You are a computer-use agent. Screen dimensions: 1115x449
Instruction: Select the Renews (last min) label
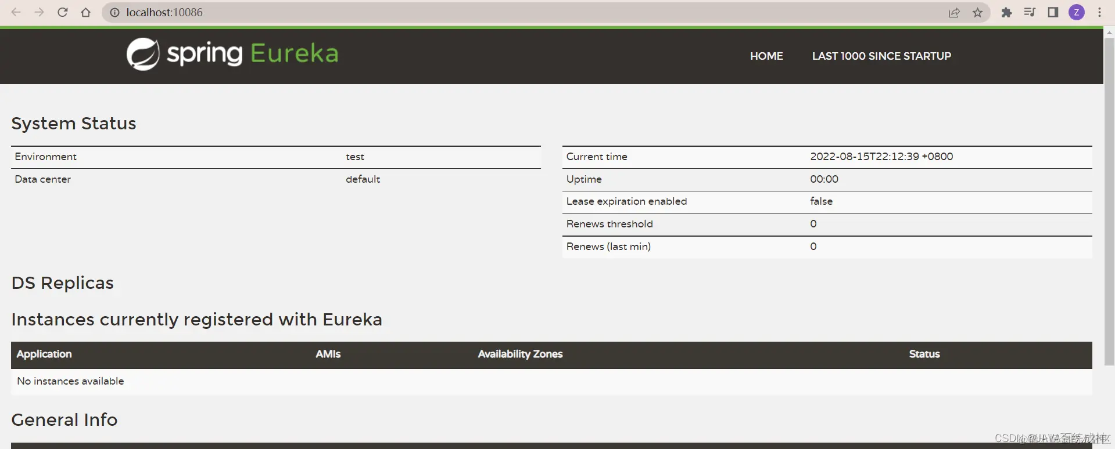[608, 247]
